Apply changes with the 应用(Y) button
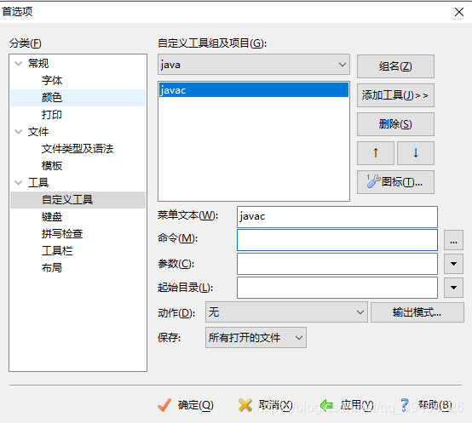The width and height of the screenshot is (472, 423). [x=347, y=405]
